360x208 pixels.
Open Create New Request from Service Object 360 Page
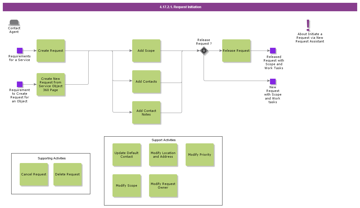point(51,84)
